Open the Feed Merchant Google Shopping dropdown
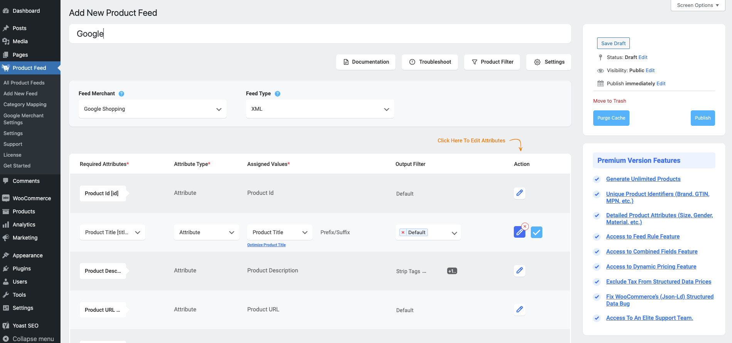The image size is (732, 343). (153, 109)
